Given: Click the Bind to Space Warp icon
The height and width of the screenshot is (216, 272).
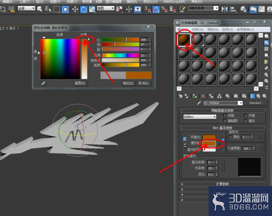Looking at the screenshot, I should click(x=11, y=9).
